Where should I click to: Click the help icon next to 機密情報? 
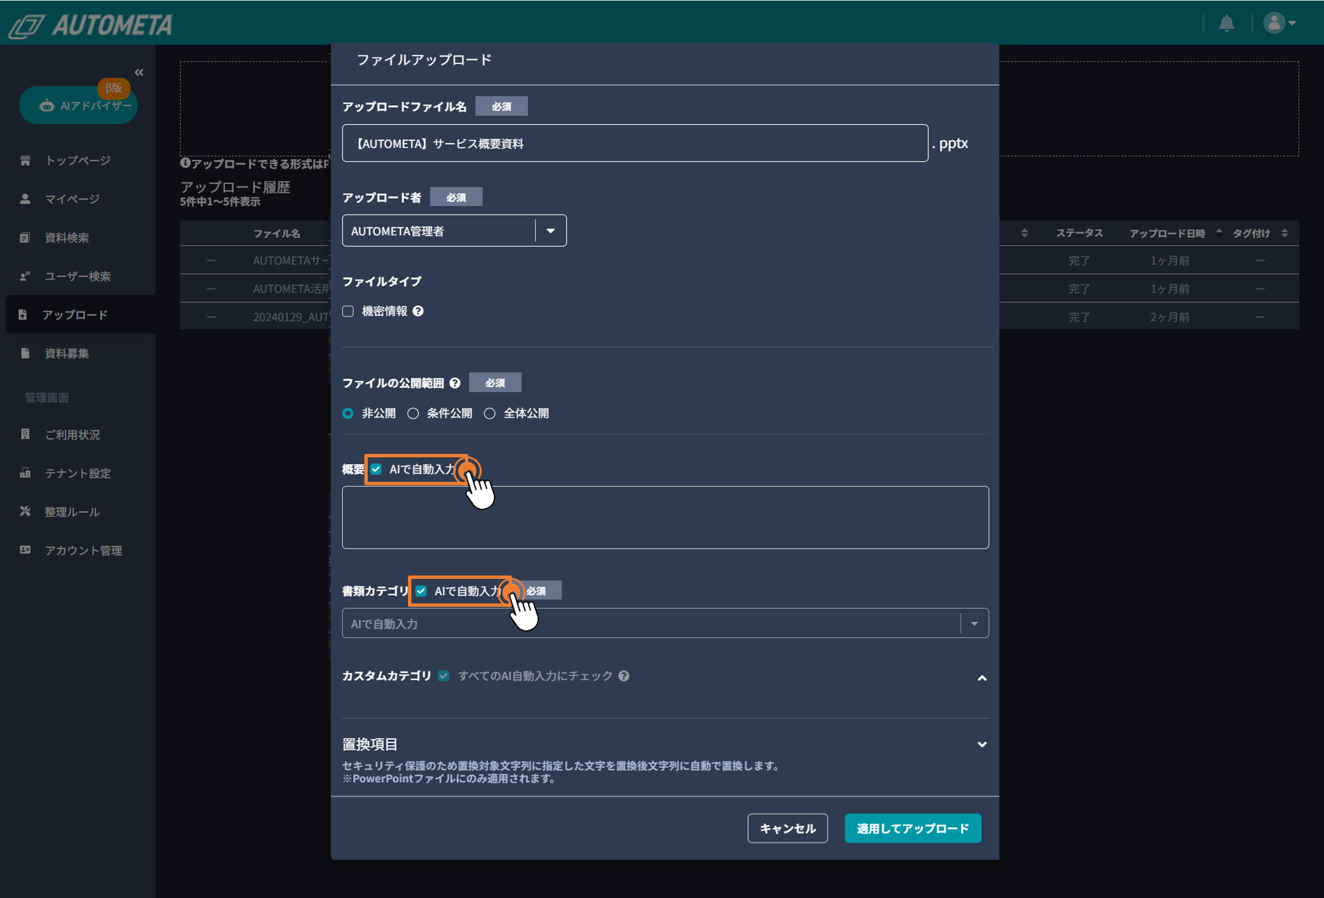click(418, 311)
